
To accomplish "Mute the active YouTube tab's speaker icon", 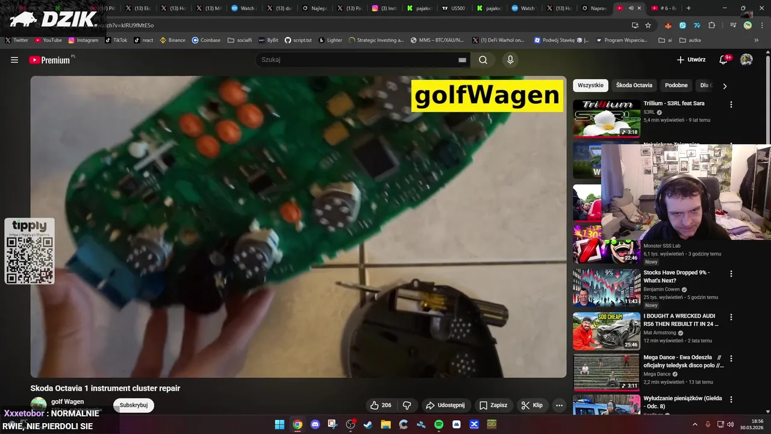I will coord(631,8).
